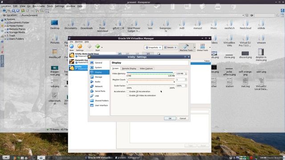Open Network settings category
This screenshot has height=160, width=285.
click(x=99, y=86)
